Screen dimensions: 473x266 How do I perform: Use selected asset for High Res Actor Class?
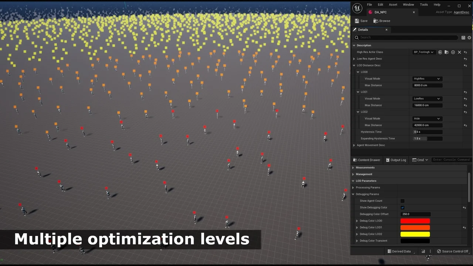tap(440, 52)
